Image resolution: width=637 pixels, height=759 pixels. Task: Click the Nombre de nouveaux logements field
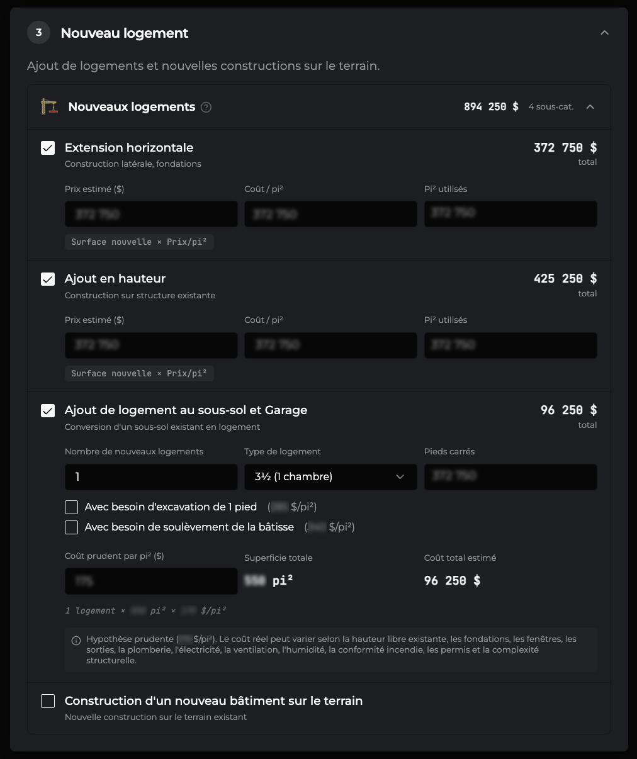tap(151, 477)
